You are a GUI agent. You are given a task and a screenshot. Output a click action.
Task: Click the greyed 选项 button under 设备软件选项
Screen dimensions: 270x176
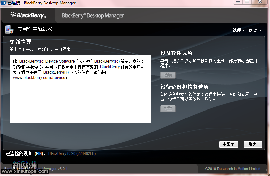168,75
